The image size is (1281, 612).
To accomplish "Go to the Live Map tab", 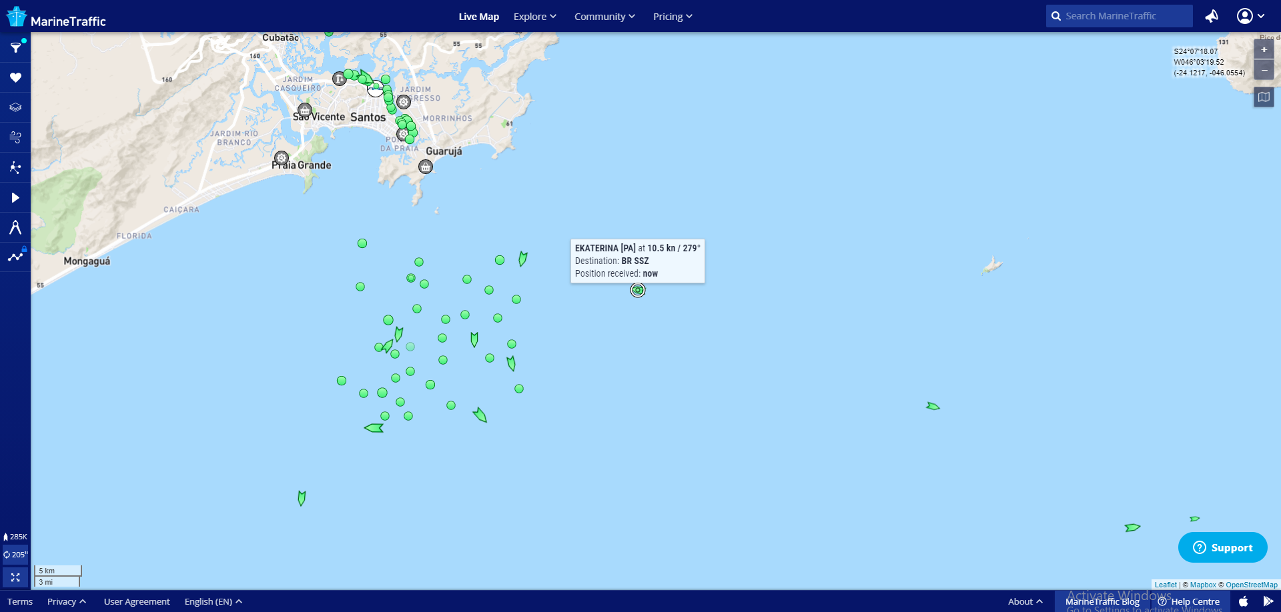I will click(x=478, y=17).
